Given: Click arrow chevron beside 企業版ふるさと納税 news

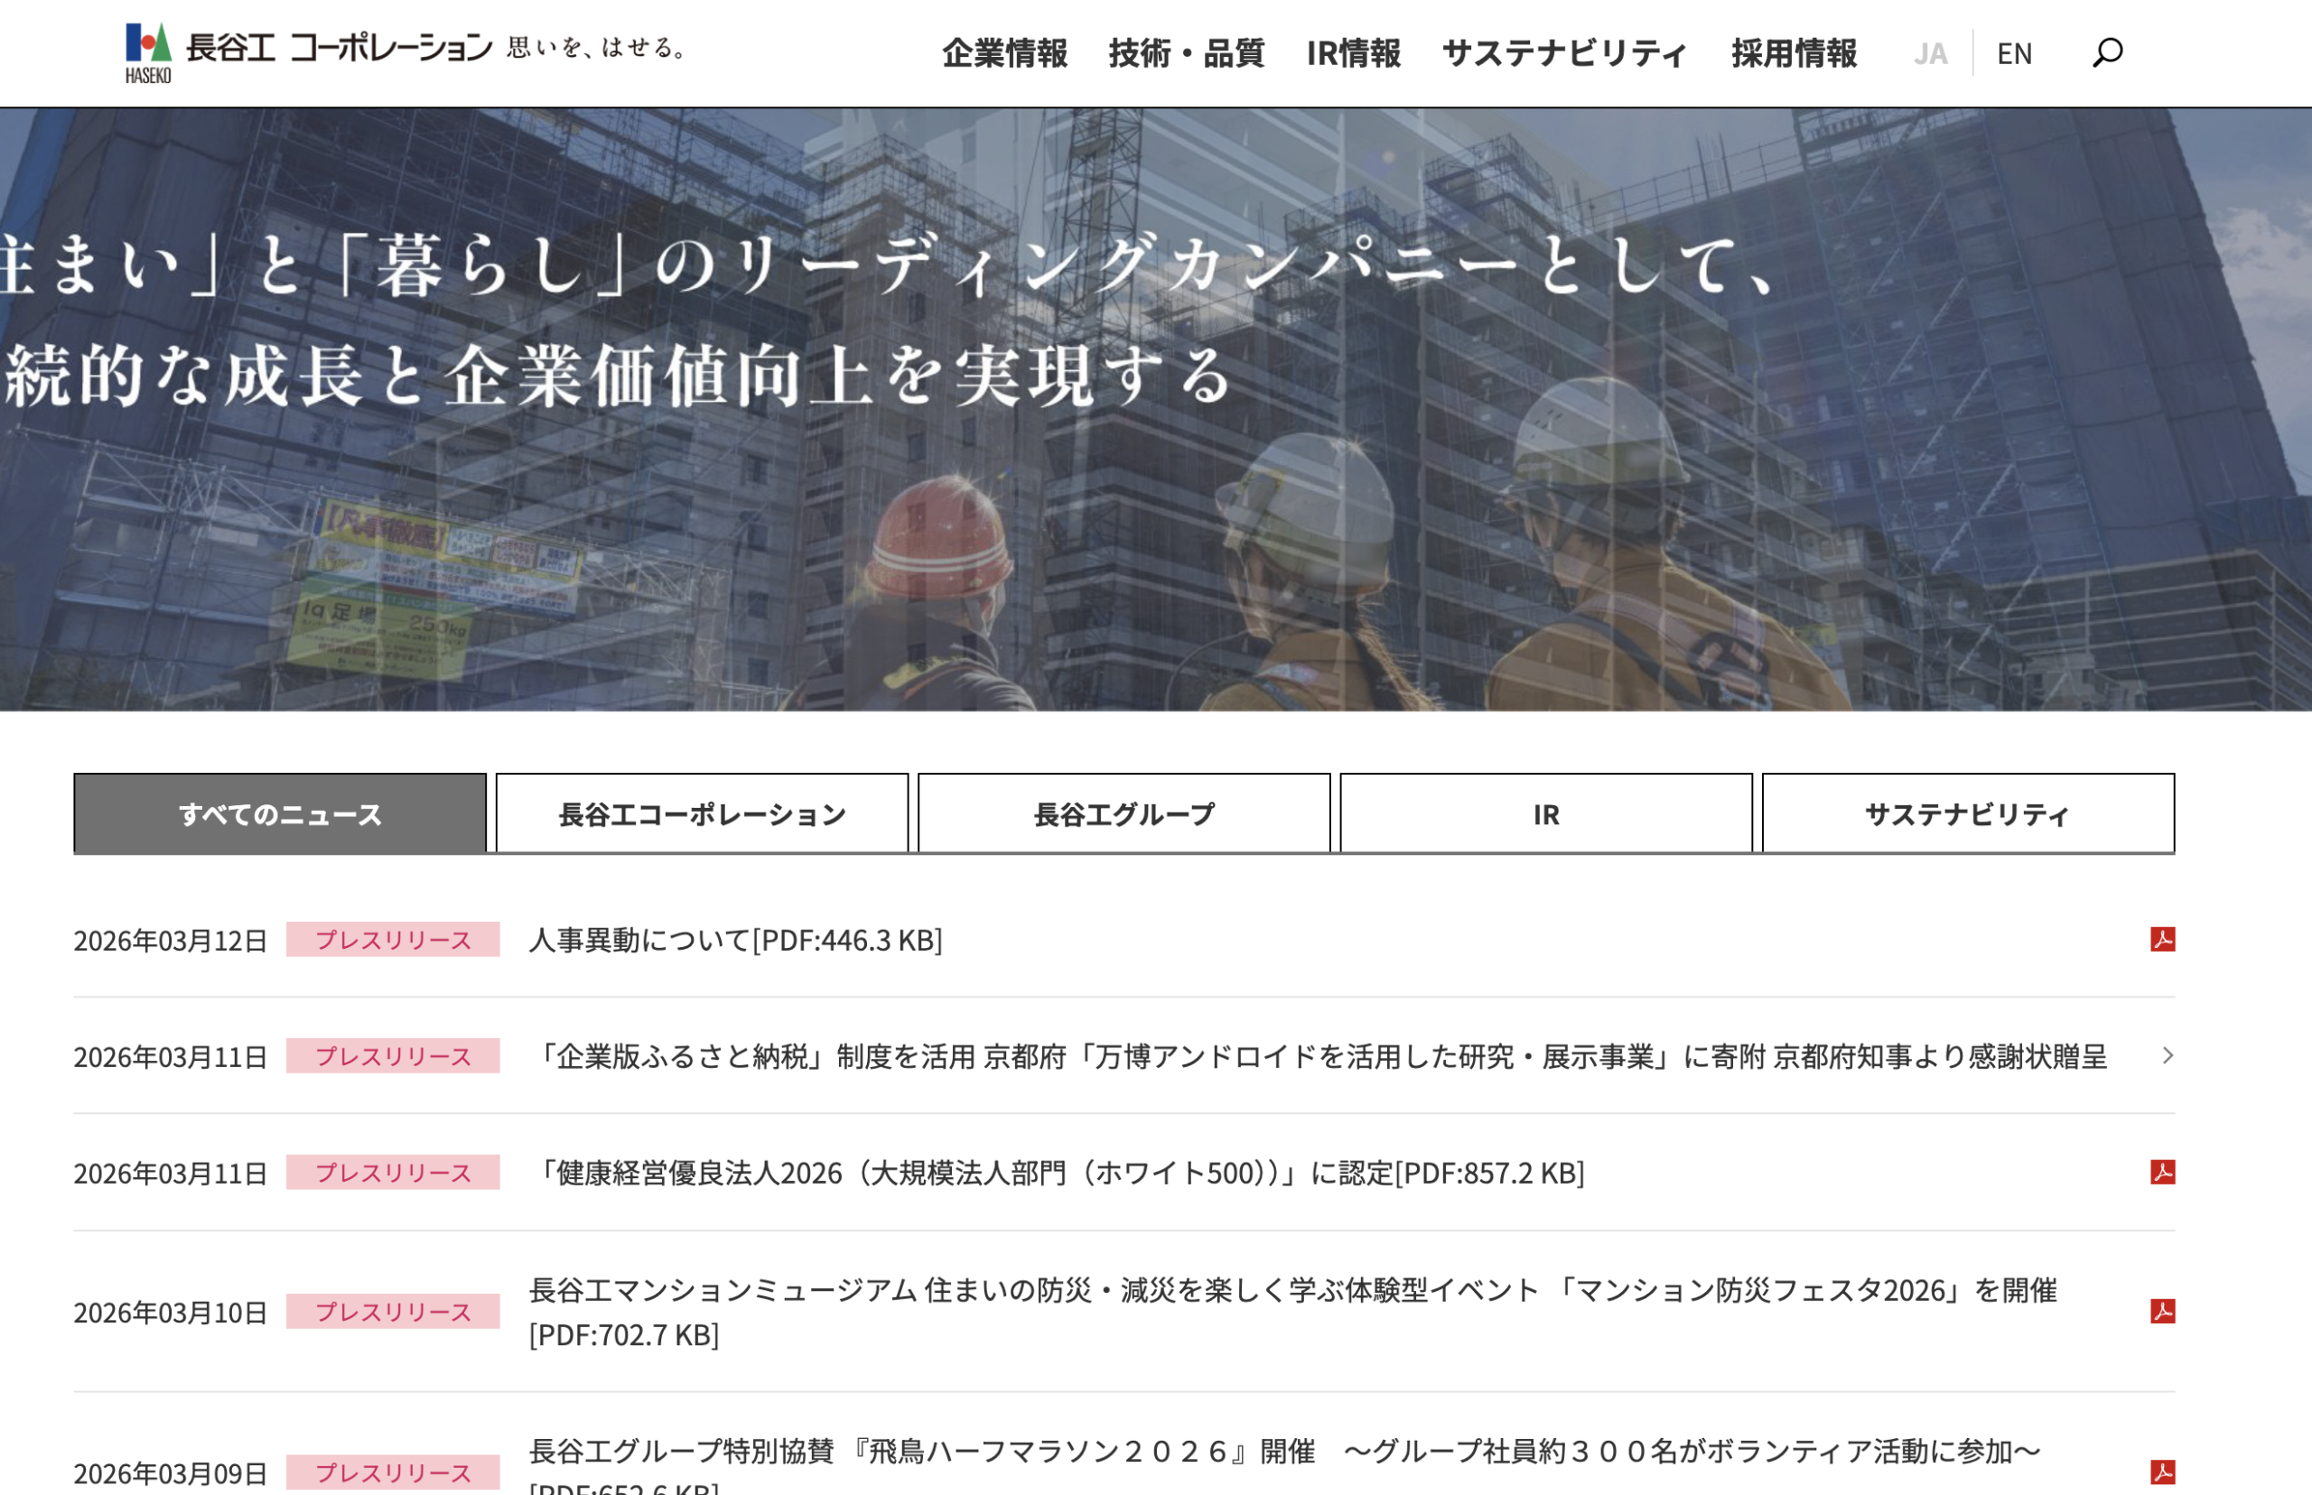Looking at the screenshot, I should point(2167,1055).
